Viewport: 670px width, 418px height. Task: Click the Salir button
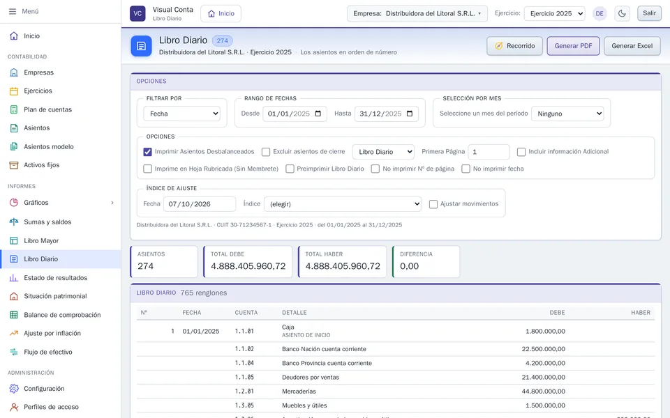tap(649, 13)
